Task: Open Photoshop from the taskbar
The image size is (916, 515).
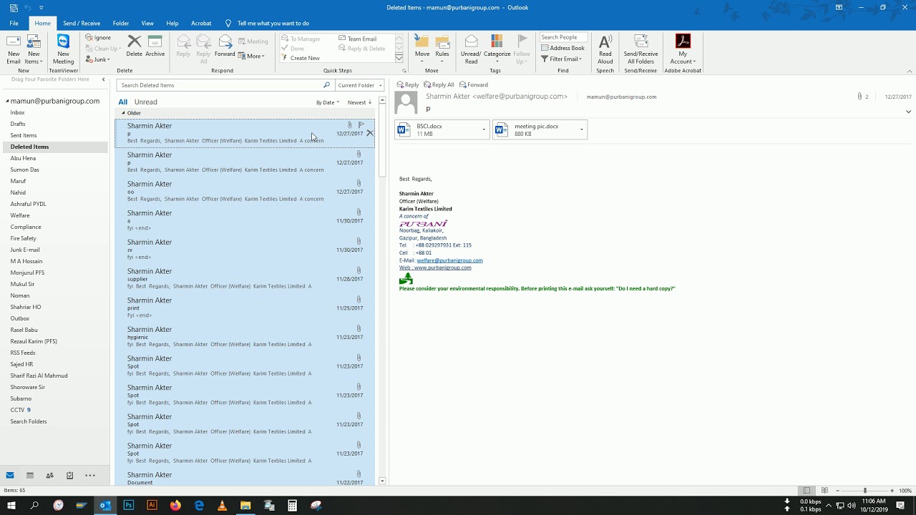Action: [x=128, y=505]
